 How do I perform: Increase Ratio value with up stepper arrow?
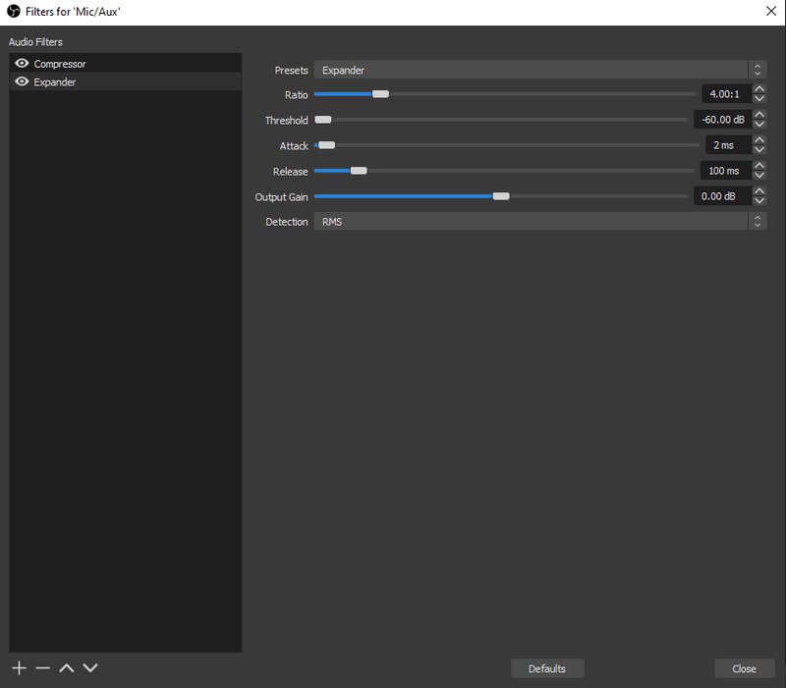coord(759,89)
